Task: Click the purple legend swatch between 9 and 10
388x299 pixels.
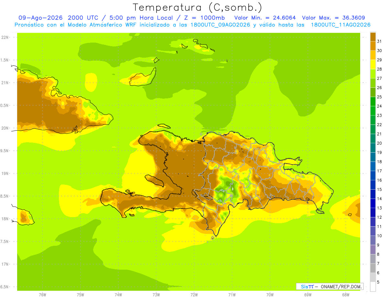Action: tap(373, 240)
